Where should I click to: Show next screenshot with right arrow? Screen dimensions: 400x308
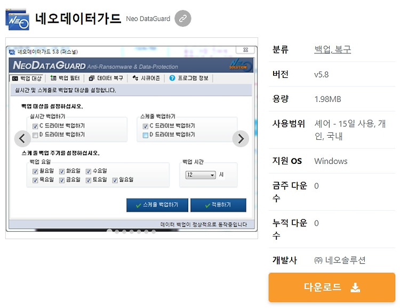(241, 139)
